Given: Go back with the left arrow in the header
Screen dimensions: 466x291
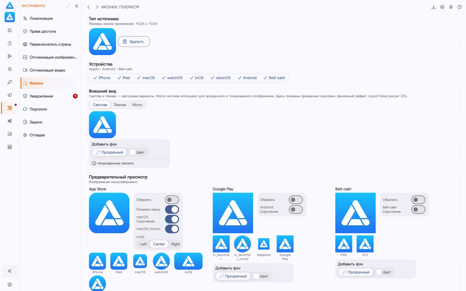Looking at the screenshot, I should point(89,7).
